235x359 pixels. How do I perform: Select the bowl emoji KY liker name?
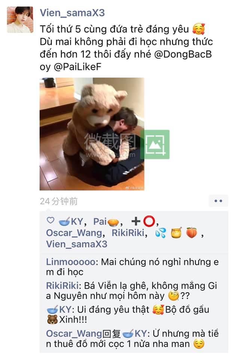[x=71, y=221]
